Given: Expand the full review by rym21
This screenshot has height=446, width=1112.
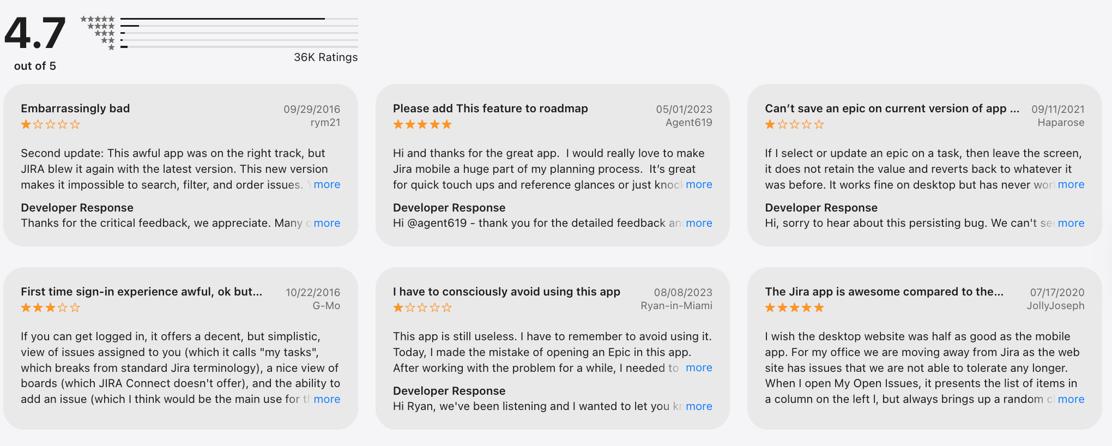Looking at the screenshot, I should click(x=326, y=185).
